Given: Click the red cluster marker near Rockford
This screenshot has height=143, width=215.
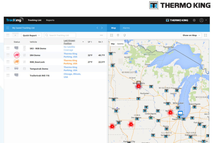Looking at the screenshot, I should tap(170, 113).
